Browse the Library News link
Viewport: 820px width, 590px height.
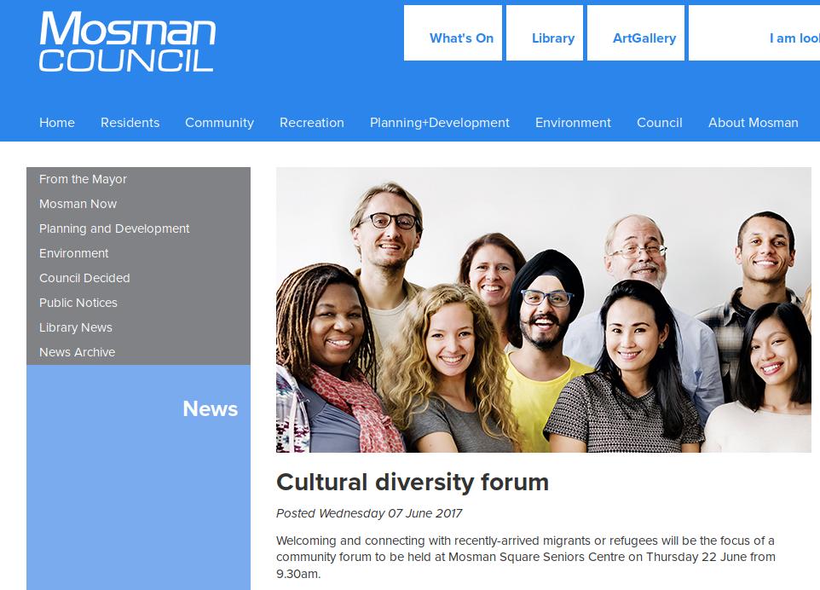pos(76,327)
